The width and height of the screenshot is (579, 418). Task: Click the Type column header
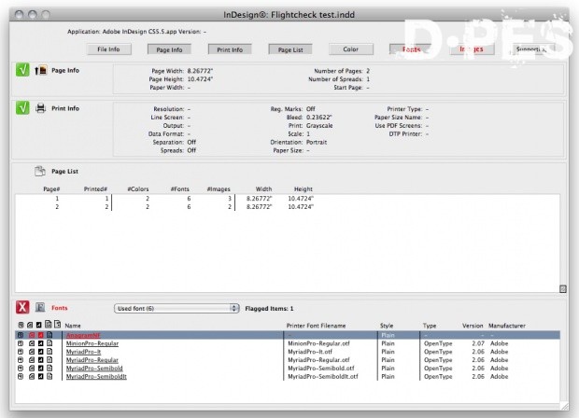pos(430,326)
